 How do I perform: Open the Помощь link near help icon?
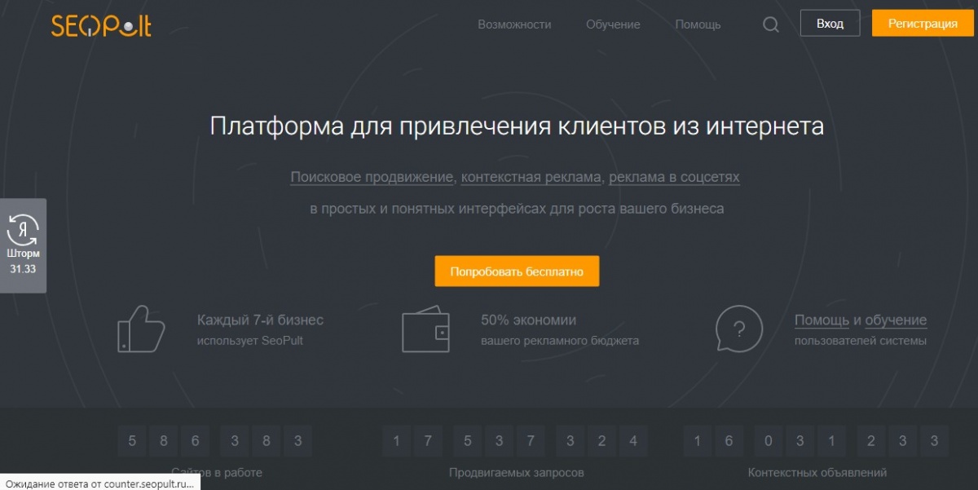(x=822, y=320)
